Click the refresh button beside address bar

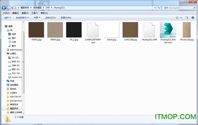point(159,8)
